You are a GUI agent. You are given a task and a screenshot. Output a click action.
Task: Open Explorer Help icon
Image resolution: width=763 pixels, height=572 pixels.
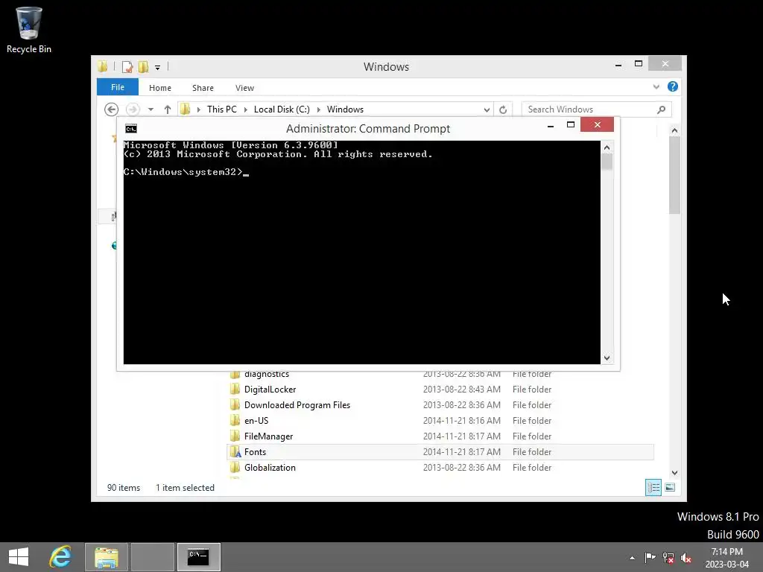click(673, 86)
